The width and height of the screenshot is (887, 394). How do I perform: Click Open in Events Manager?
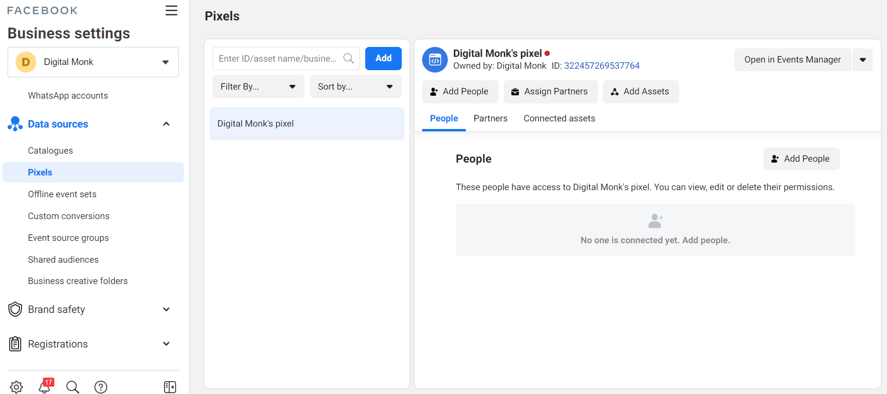click(793, 60)
